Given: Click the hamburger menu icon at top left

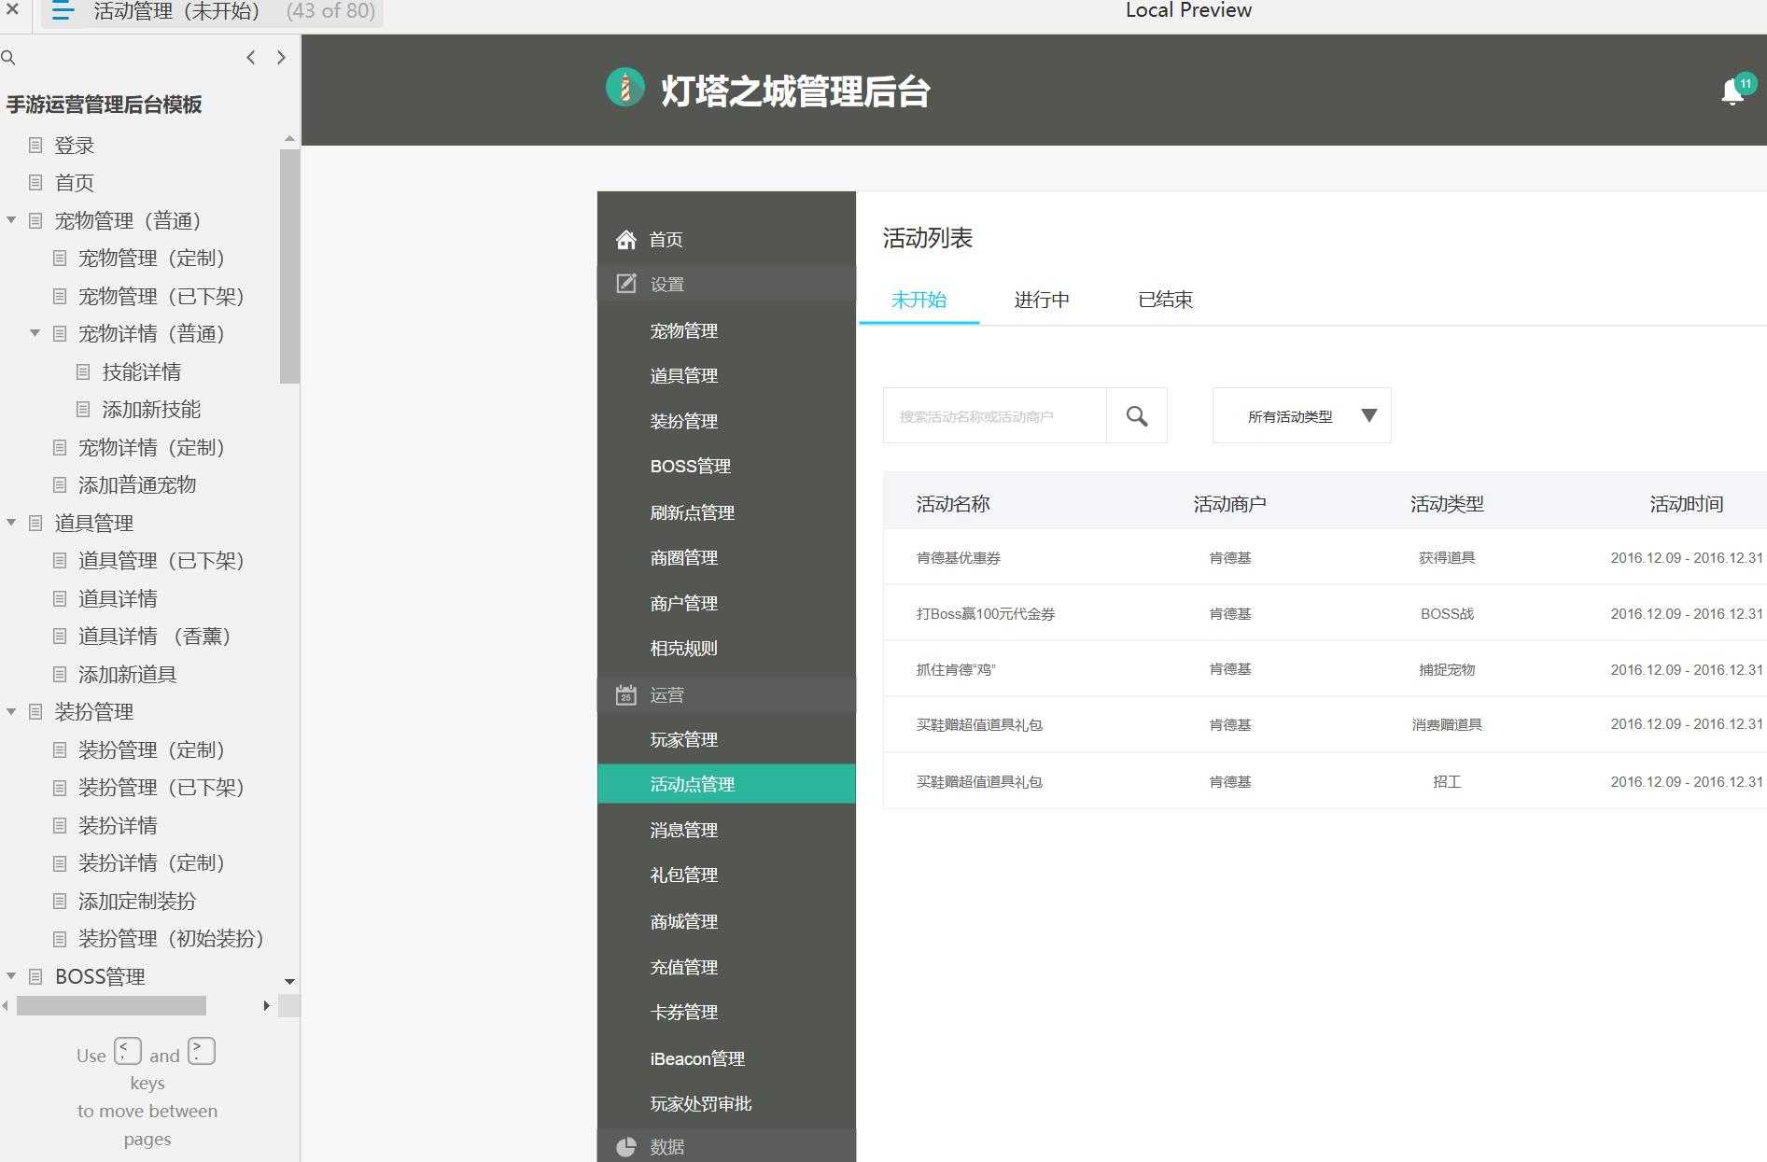Looking at the screenshot, I should (x=62, y=12).
